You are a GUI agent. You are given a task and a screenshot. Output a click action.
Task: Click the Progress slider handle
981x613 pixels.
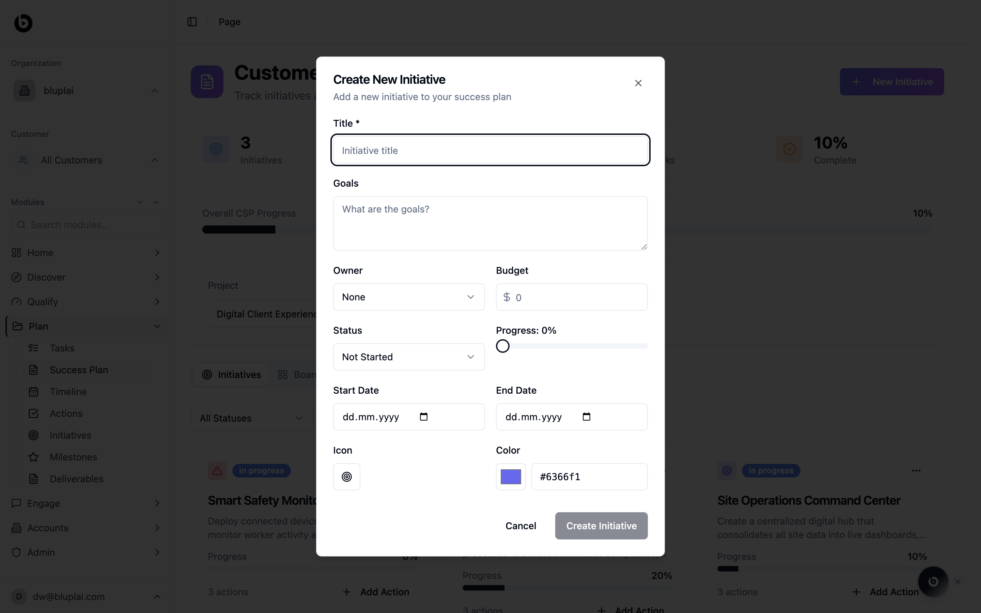[503, 346]
